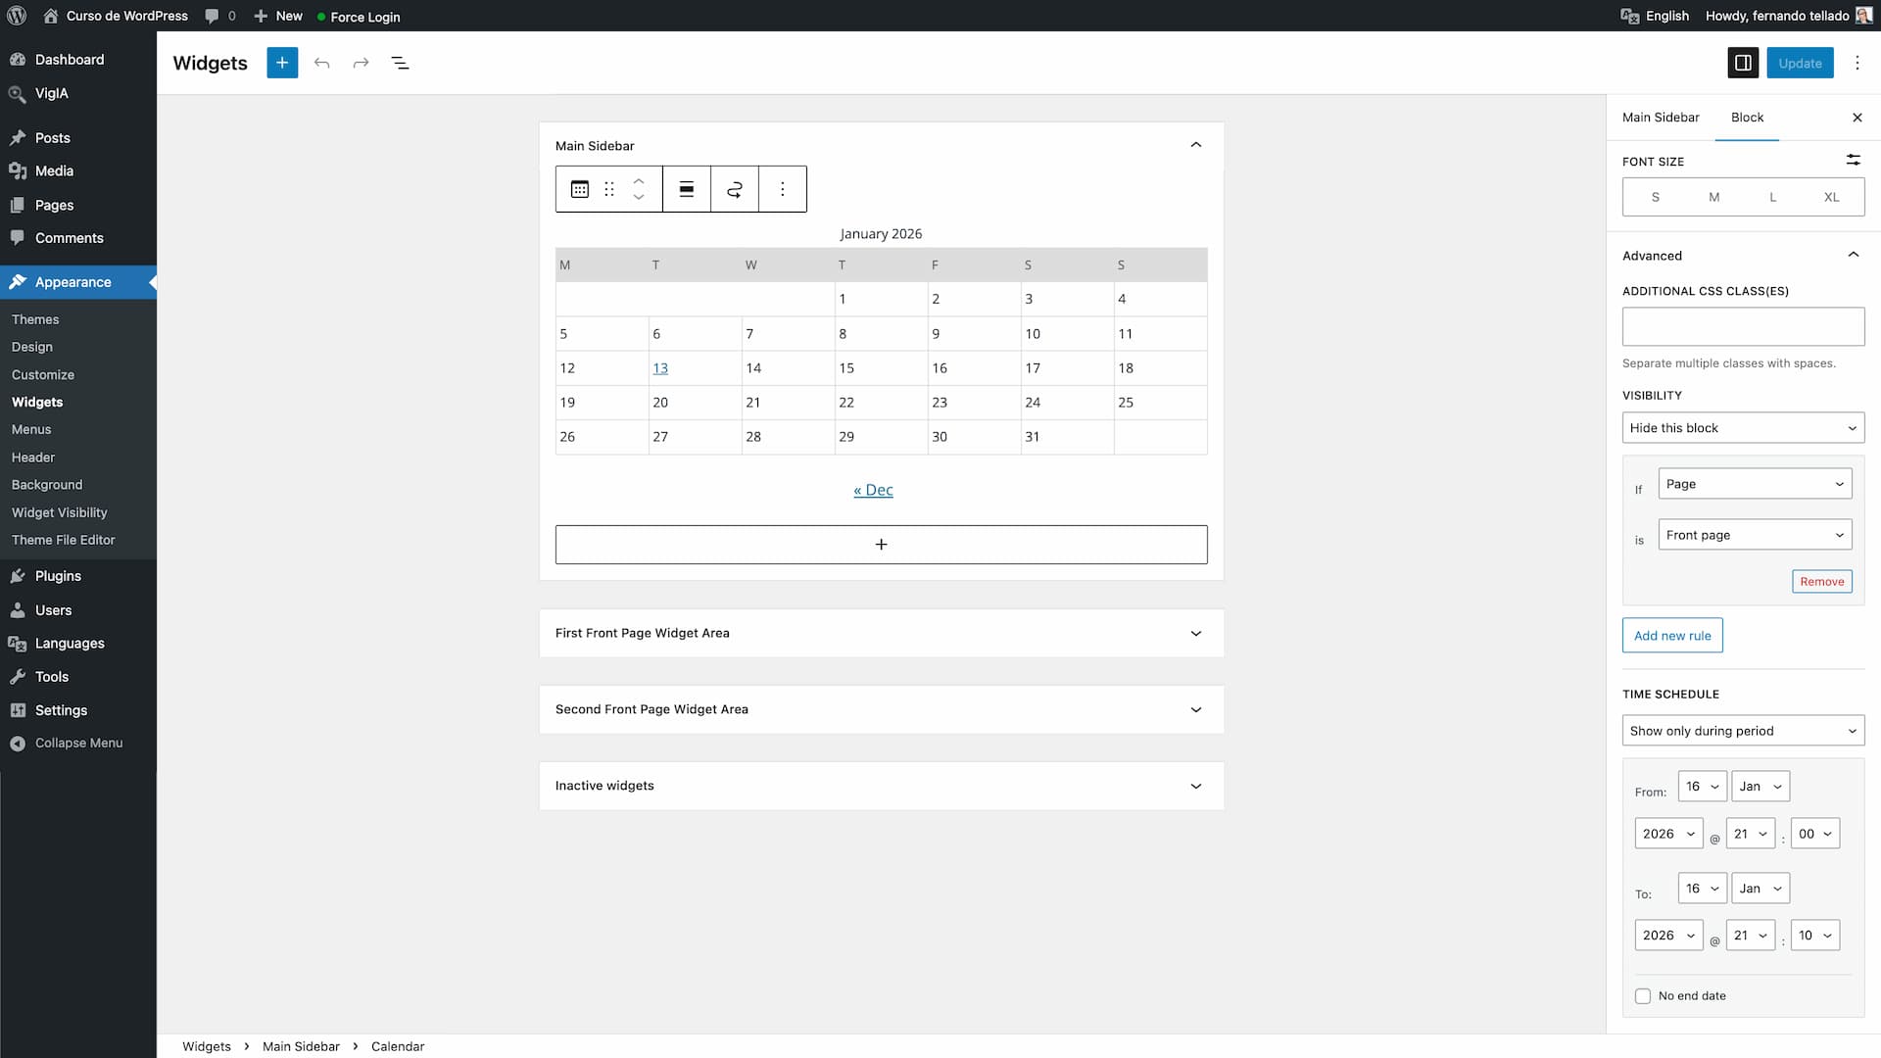Click the Calendar block type icon

580,189
